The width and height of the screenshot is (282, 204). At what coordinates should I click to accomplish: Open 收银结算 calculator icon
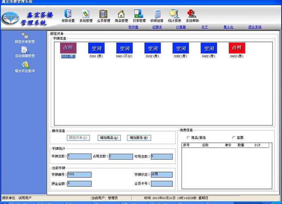157,16
